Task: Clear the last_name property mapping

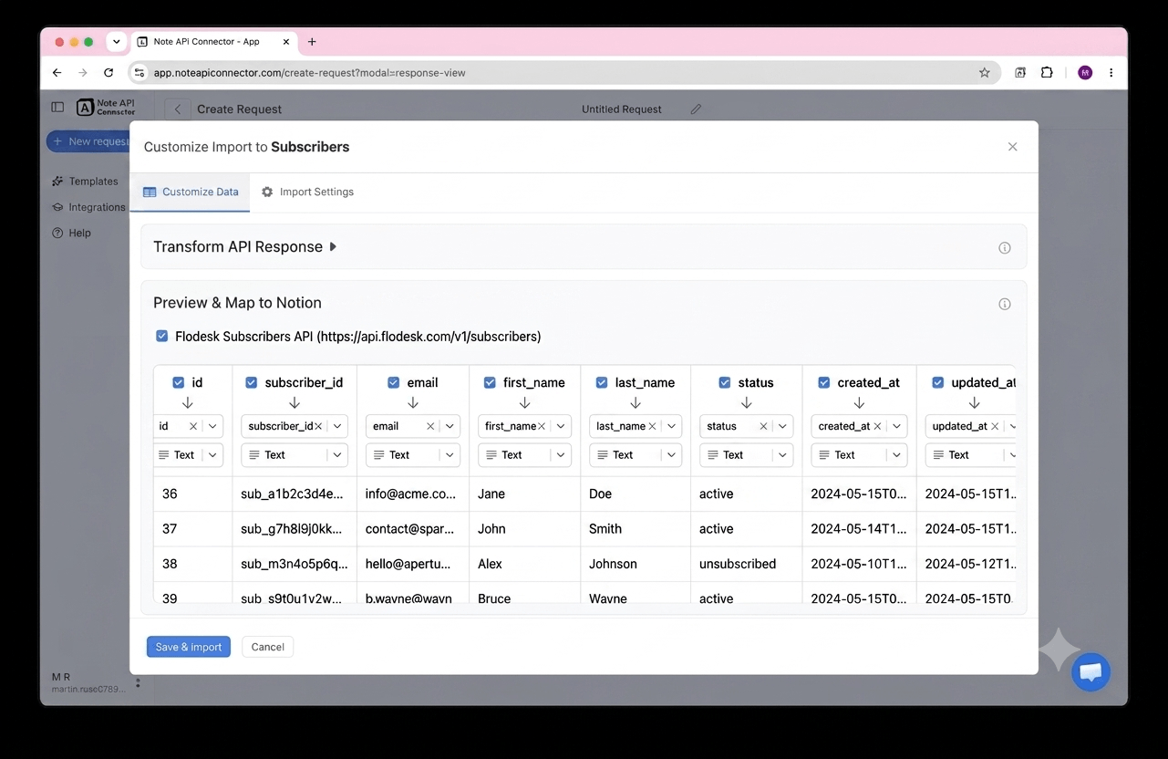Action: [x=652, y=426]
